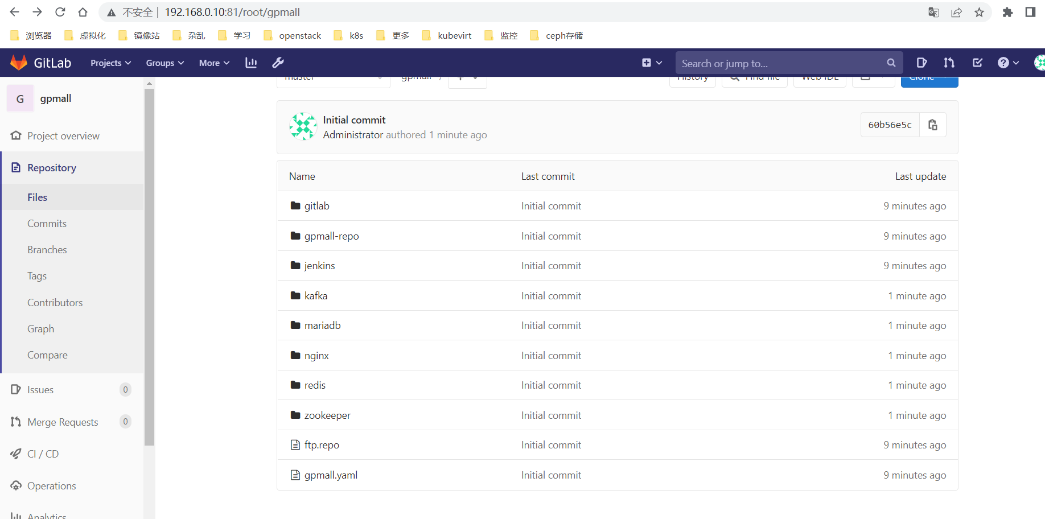
Task: Open Merge Requests in the sidebar
Action: click(x=63, y=422)
